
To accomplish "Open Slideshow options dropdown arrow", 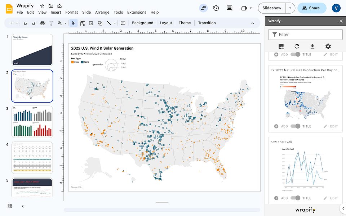I will (x=290, y=8).
